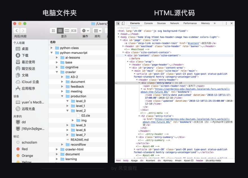Click the Finder back navigation arrow
Image resolution: width=248 pixels, height=178 pixels.
[x=17, y=31]
